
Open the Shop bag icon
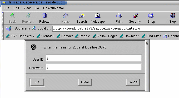click(x=151, y=16)
